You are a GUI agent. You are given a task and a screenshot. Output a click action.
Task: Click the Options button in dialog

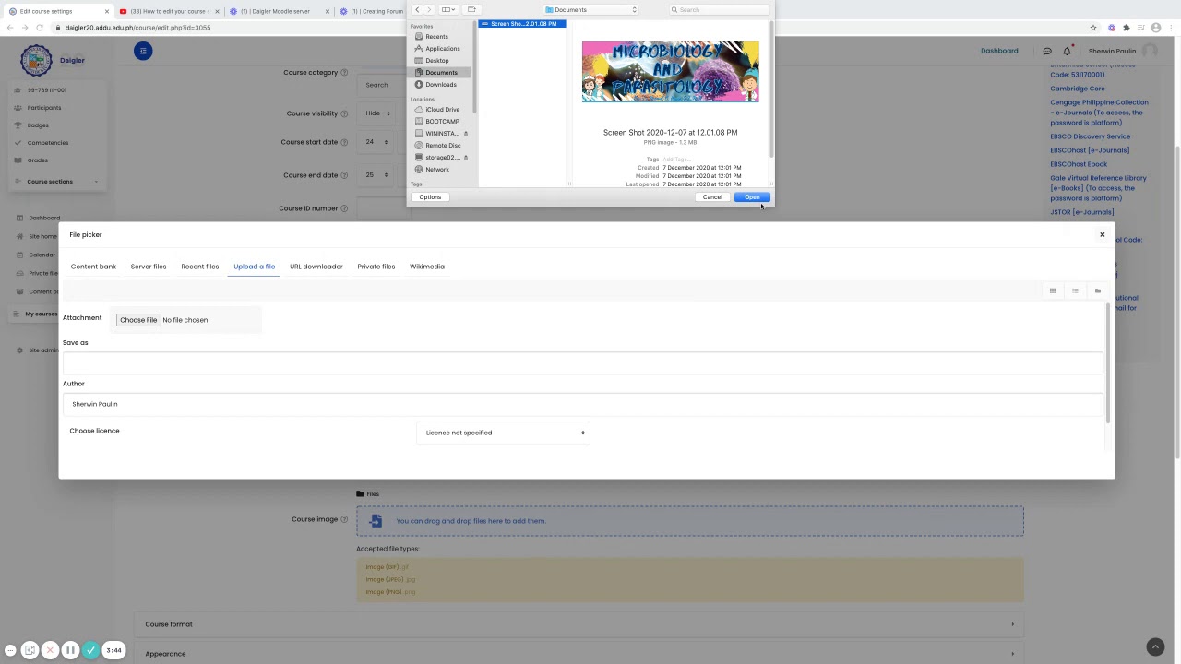pos(430,196)
